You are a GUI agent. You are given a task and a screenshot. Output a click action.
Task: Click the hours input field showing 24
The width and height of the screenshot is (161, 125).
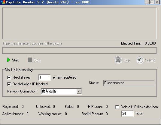(x=127, y=114)
